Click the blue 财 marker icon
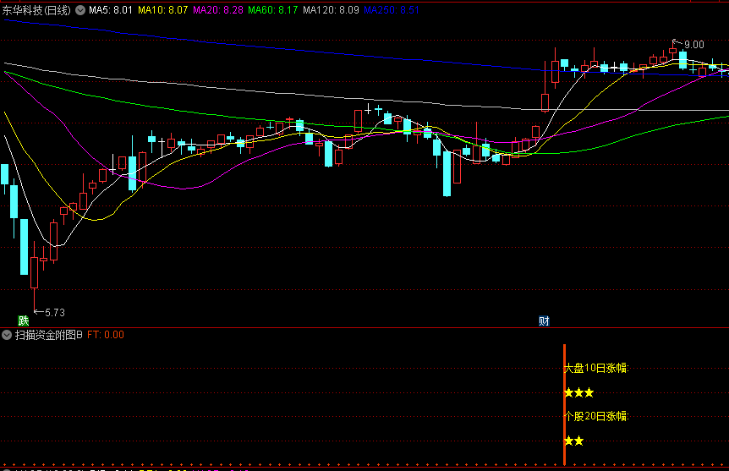Viewport: 729px width, 471px height. coord(544,320)
